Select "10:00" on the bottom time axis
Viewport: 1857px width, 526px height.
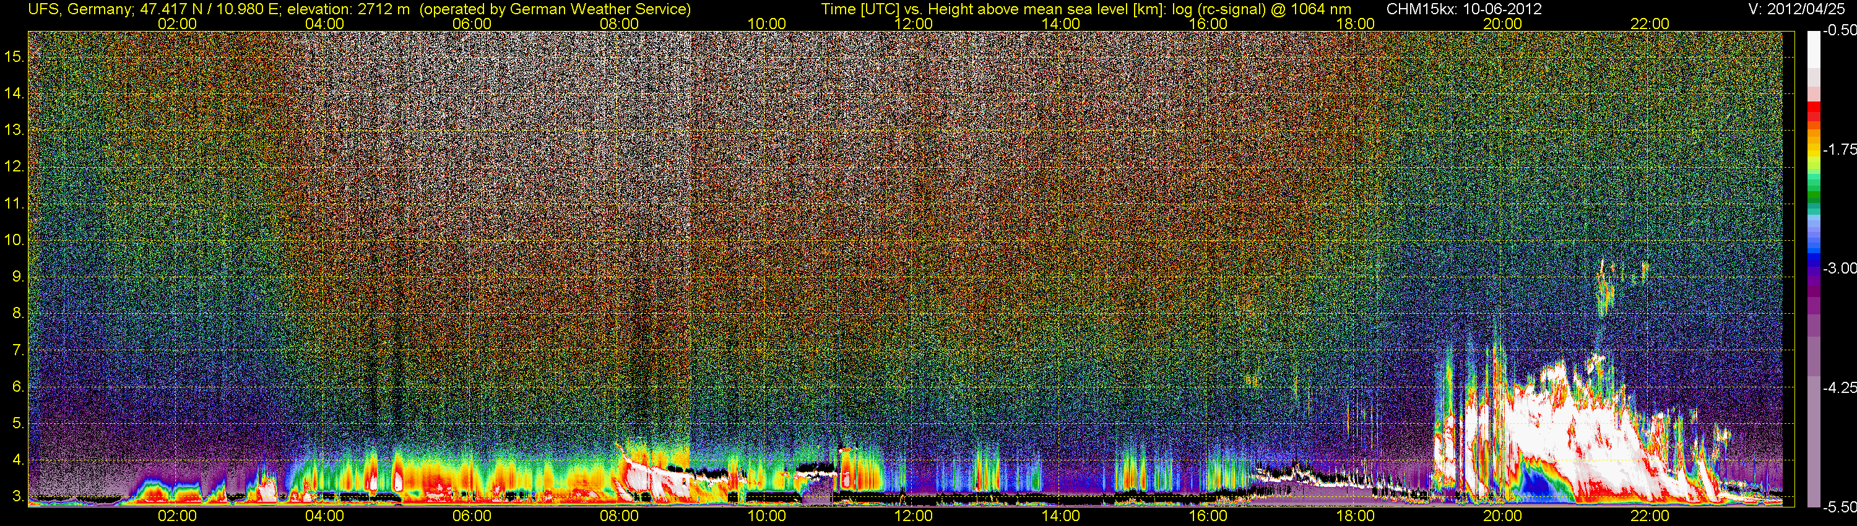click(x=766, y=516)
